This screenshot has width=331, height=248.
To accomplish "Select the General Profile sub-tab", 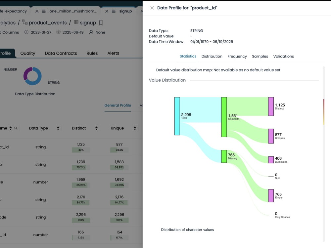I will (x=118, y=105).
